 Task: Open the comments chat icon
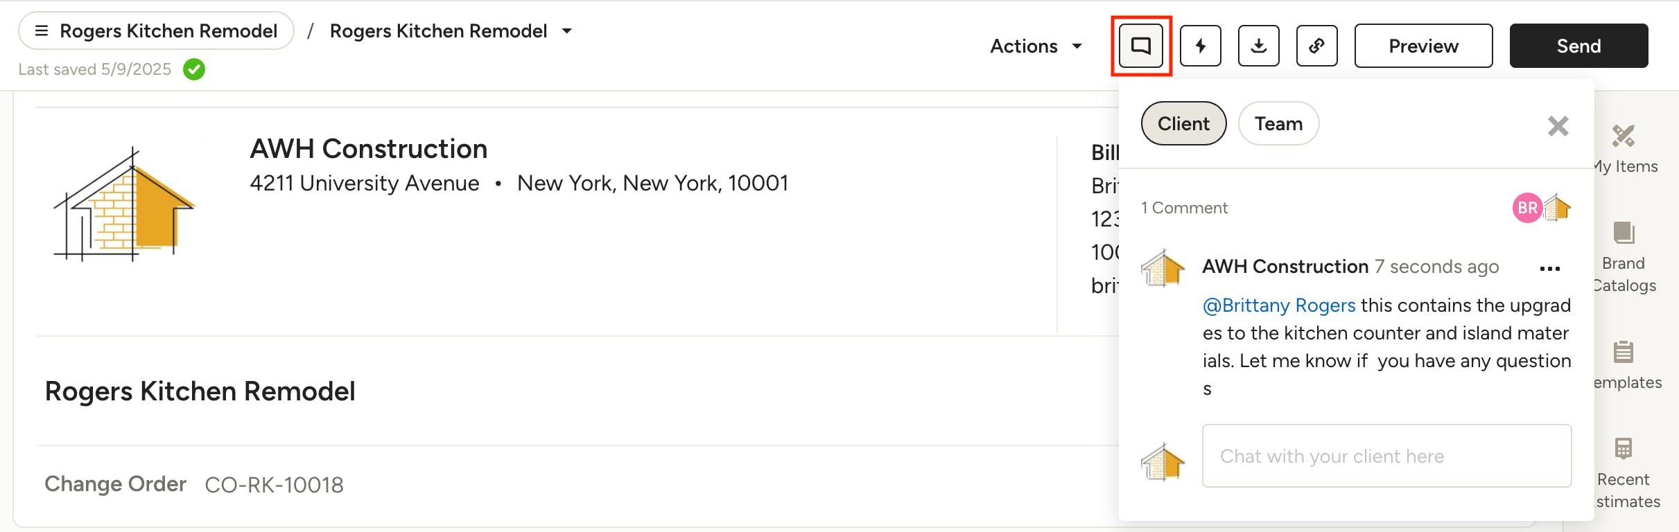pyautogui.click(x=1141, y=46)
